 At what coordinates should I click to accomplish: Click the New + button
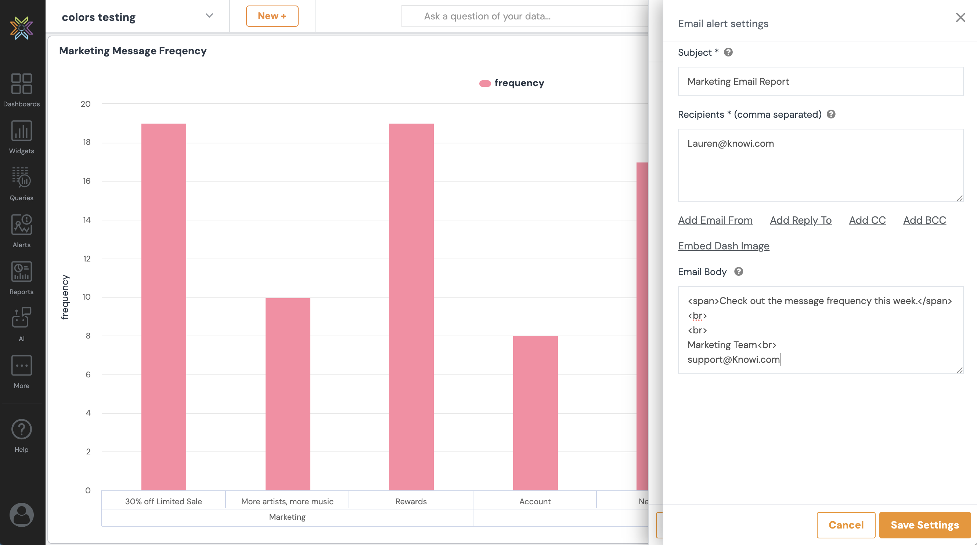[272, 16]
